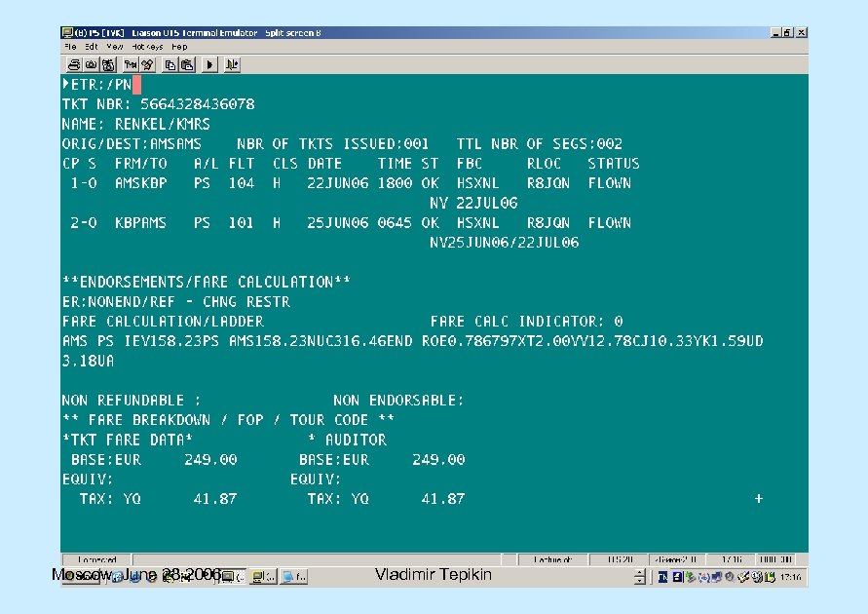The height and width of the screenshot is (614, 868).
Task: Click the R8JQN locator on the PS 104 row
Action: click(x=548, y=183)
